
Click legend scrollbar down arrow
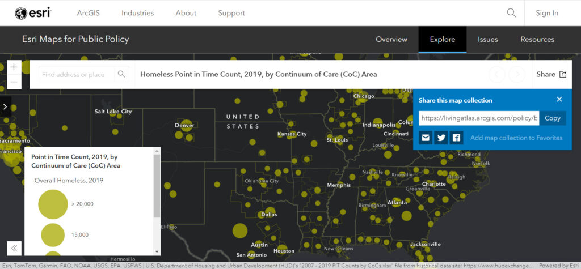click(x=157, y=251)
